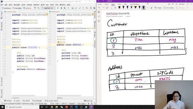
Task: Open the File menu in IntelliJ
Action: [x=2, y=5]
